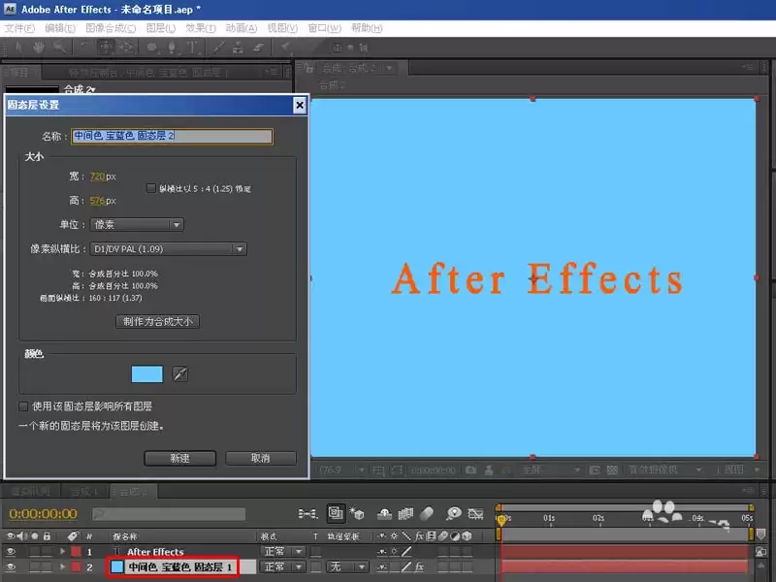Check 使用该固态层影响所有图层 option
Viewport: 776px width, 582px height.
click(x=22, y=406)
